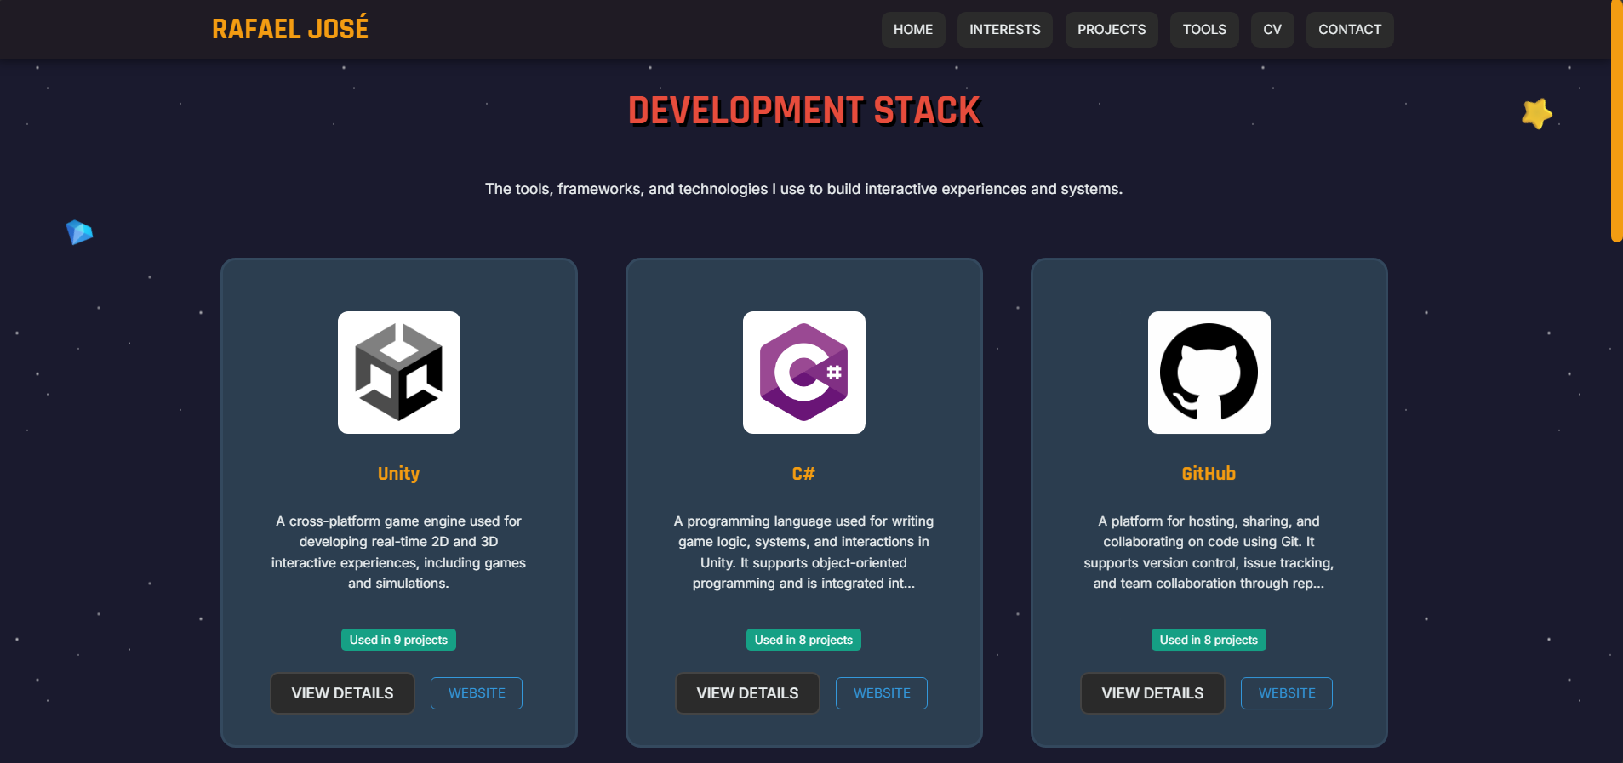Open the HOME navigation item
This screenshot has height=763, width=1623.
(913, 30)
